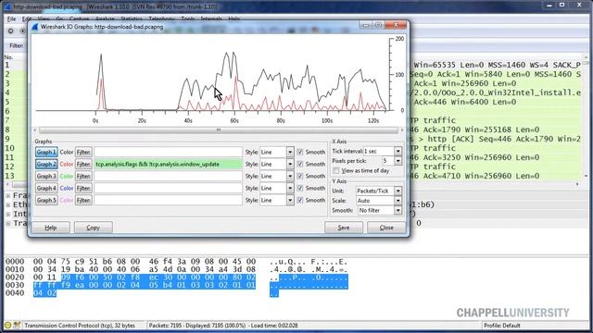
Task: Click the Graph 1 filter input field
Action: pos(168,152)
